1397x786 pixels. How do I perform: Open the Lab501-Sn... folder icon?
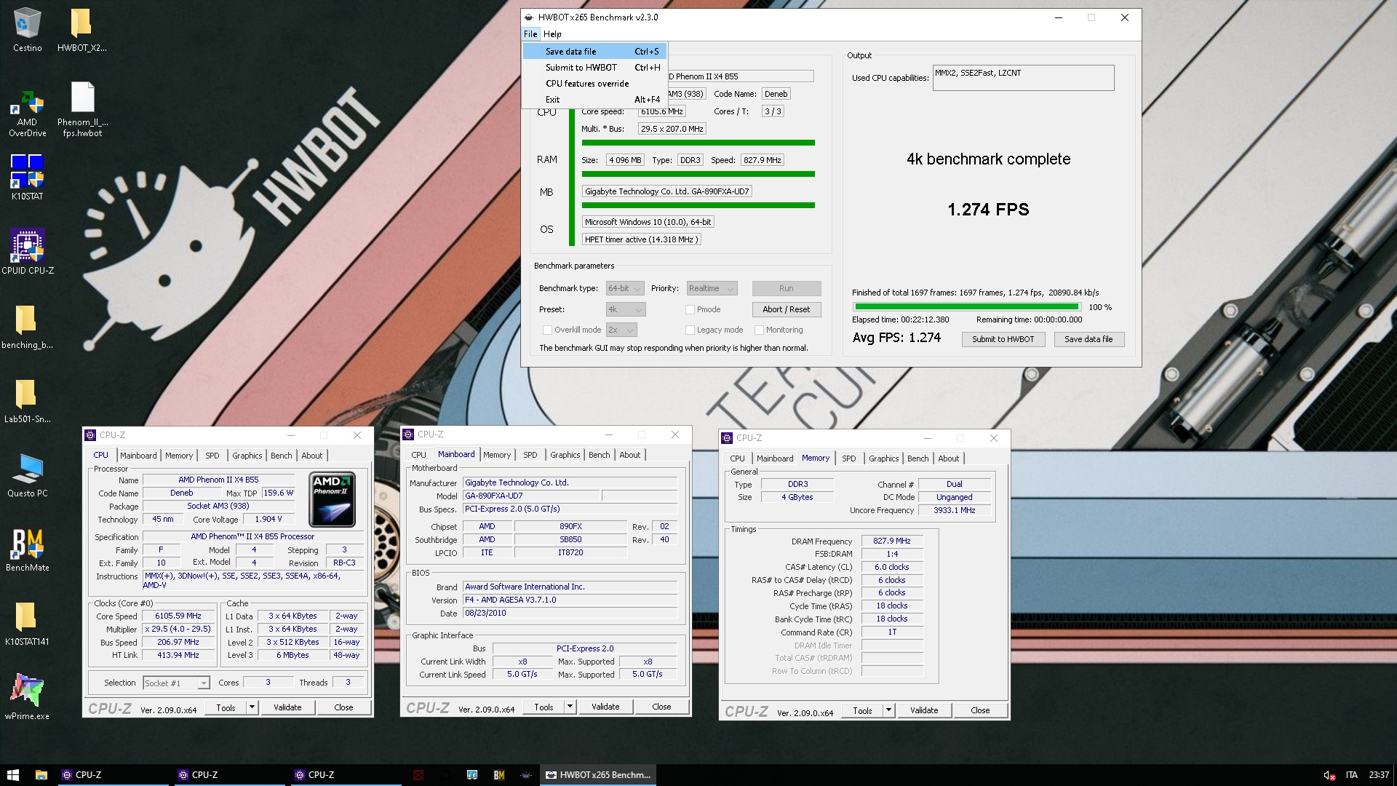[27, 400]
